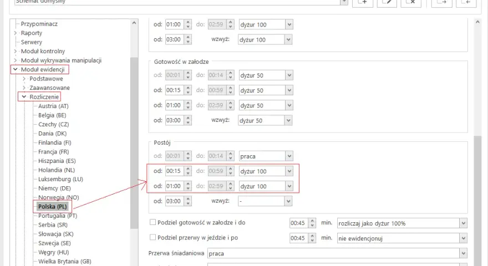Screen dimensions: 488x266
Task: Collapse the Moduł ewidencji tree node
Action: [16, 69]
